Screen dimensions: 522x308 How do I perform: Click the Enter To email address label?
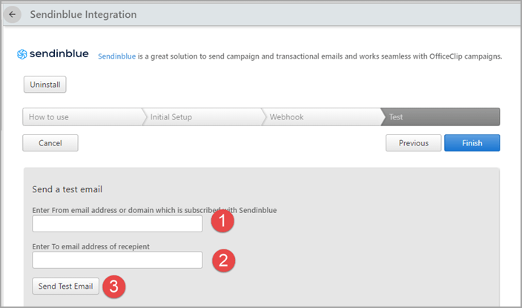point(91,246)
